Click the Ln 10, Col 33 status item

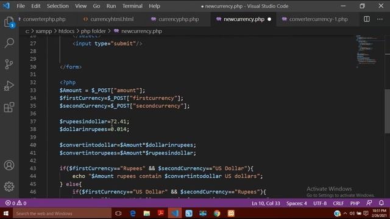[266, 203]
